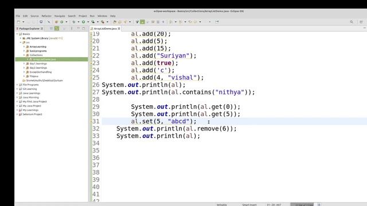Click the Forward navigation arrow icon

point(195,22)
